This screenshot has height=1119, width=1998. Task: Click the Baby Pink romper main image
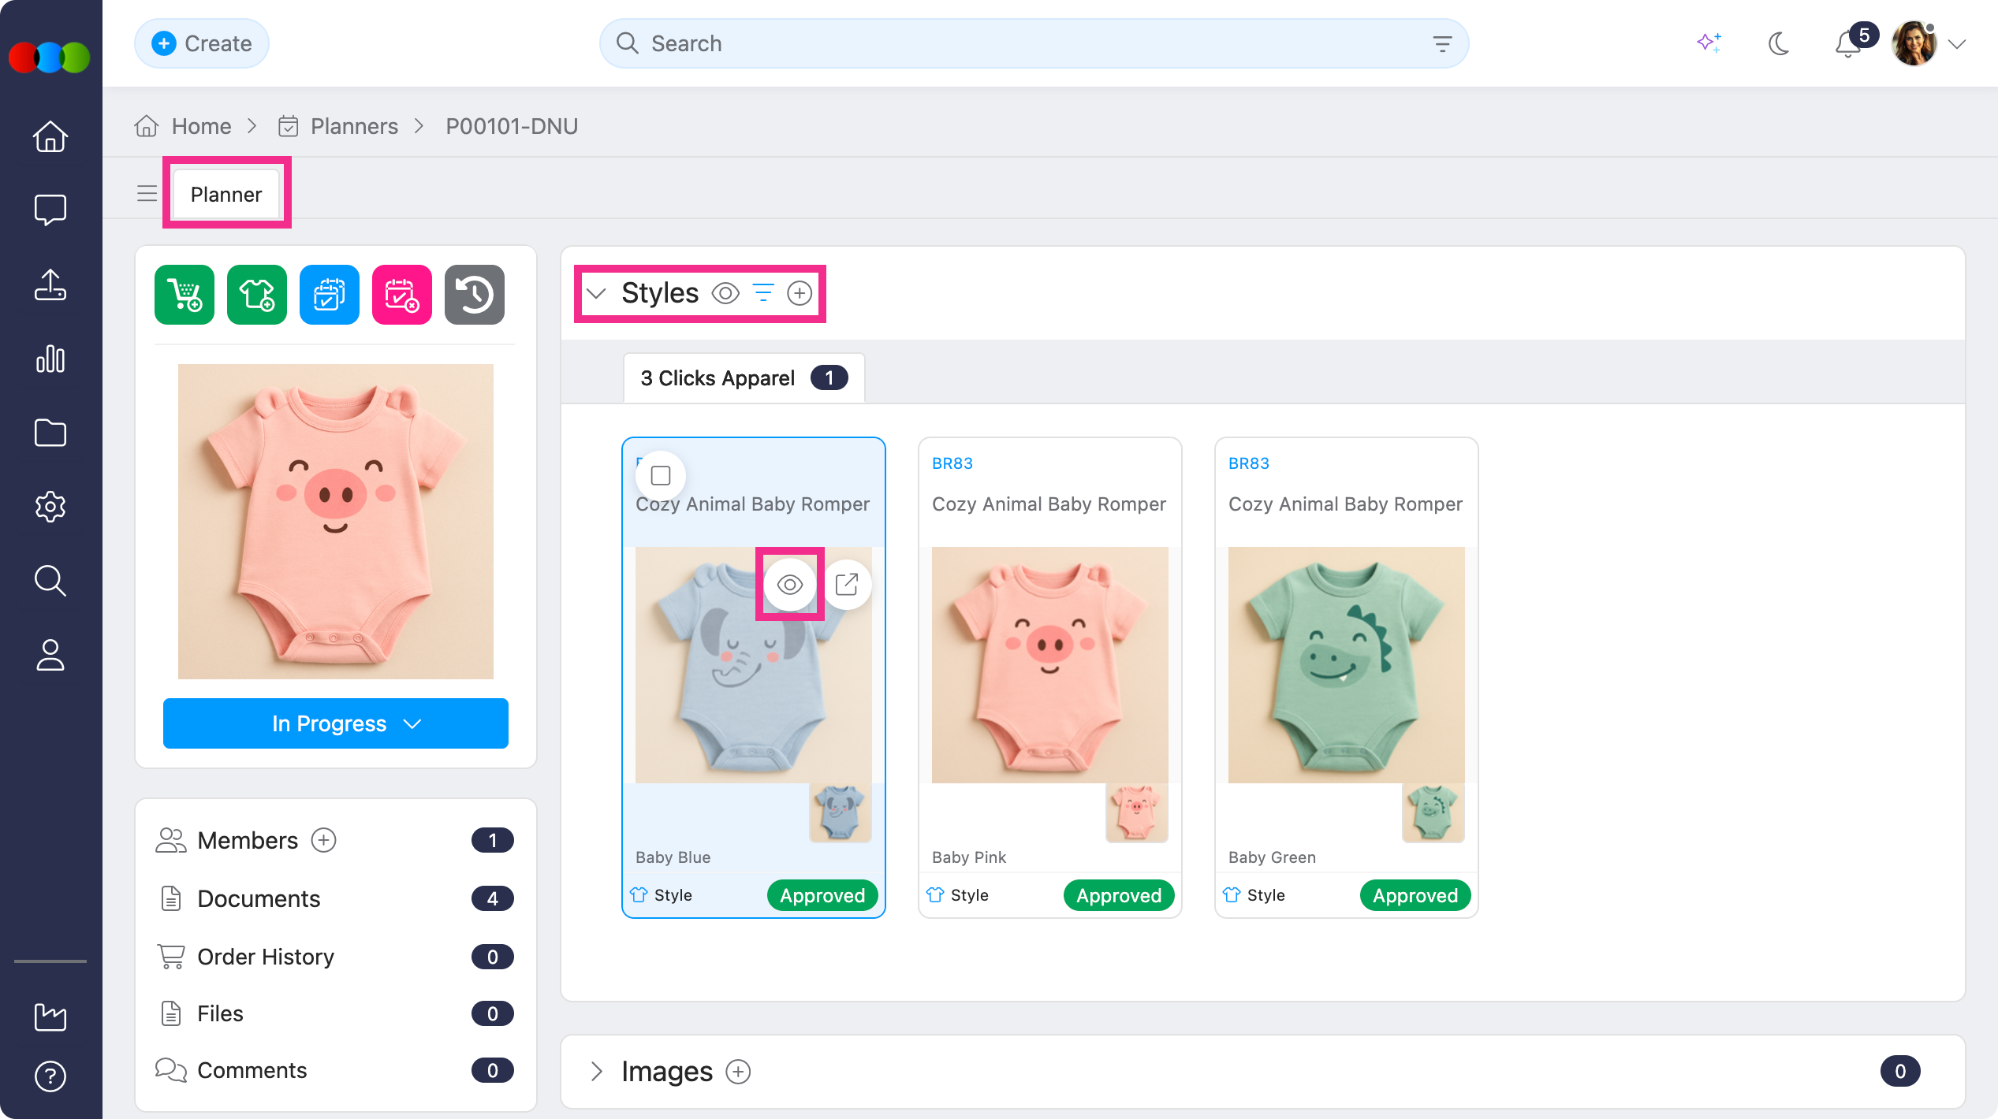pyautogui.click(x=1050, y=665)
